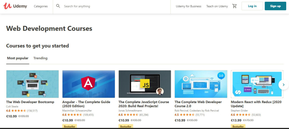Click Angular - The Complete Guide title
This screenshot has height=129, width=289.
[x=86, y=104]
